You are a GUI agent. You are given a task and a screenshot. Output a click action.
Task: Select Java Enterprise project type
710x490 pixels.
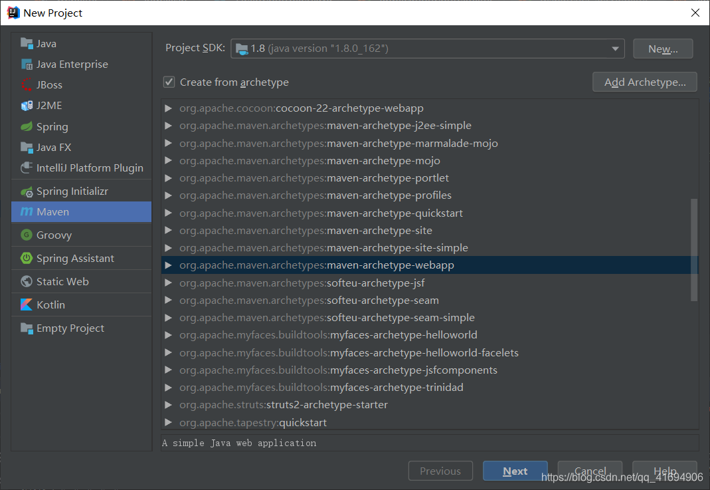click(82, 64)
